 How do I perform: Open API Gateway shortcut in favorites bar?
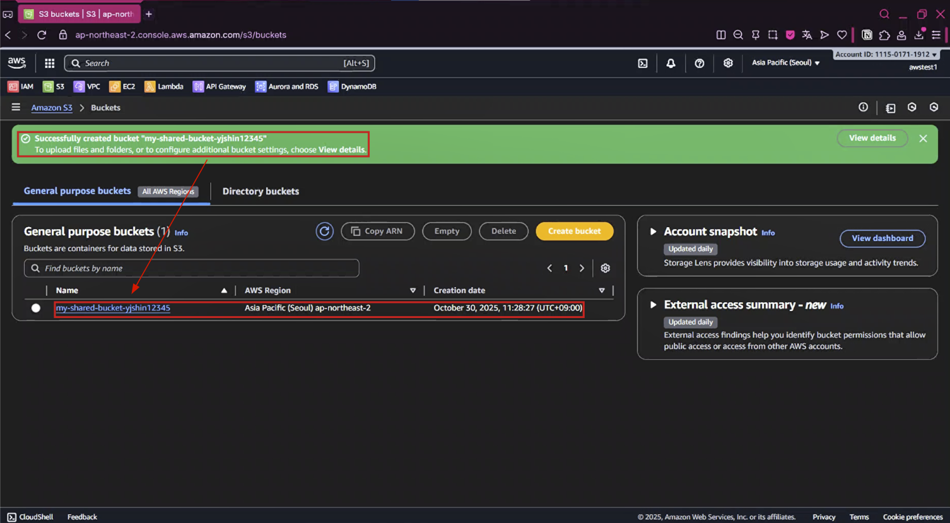(x=220, y=86)
